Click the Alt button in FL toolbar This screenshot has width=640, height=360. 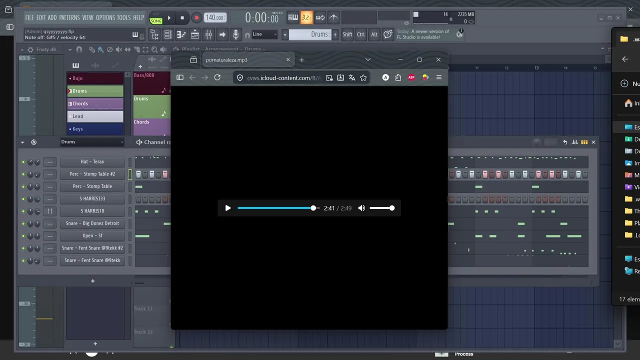tap(374, 34)
